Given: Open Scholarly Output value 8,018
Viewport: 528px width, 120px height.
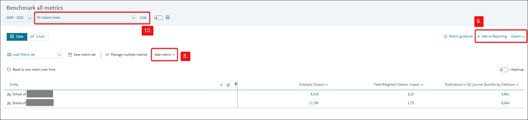Looking at the screenshot, I should (314, 94).
